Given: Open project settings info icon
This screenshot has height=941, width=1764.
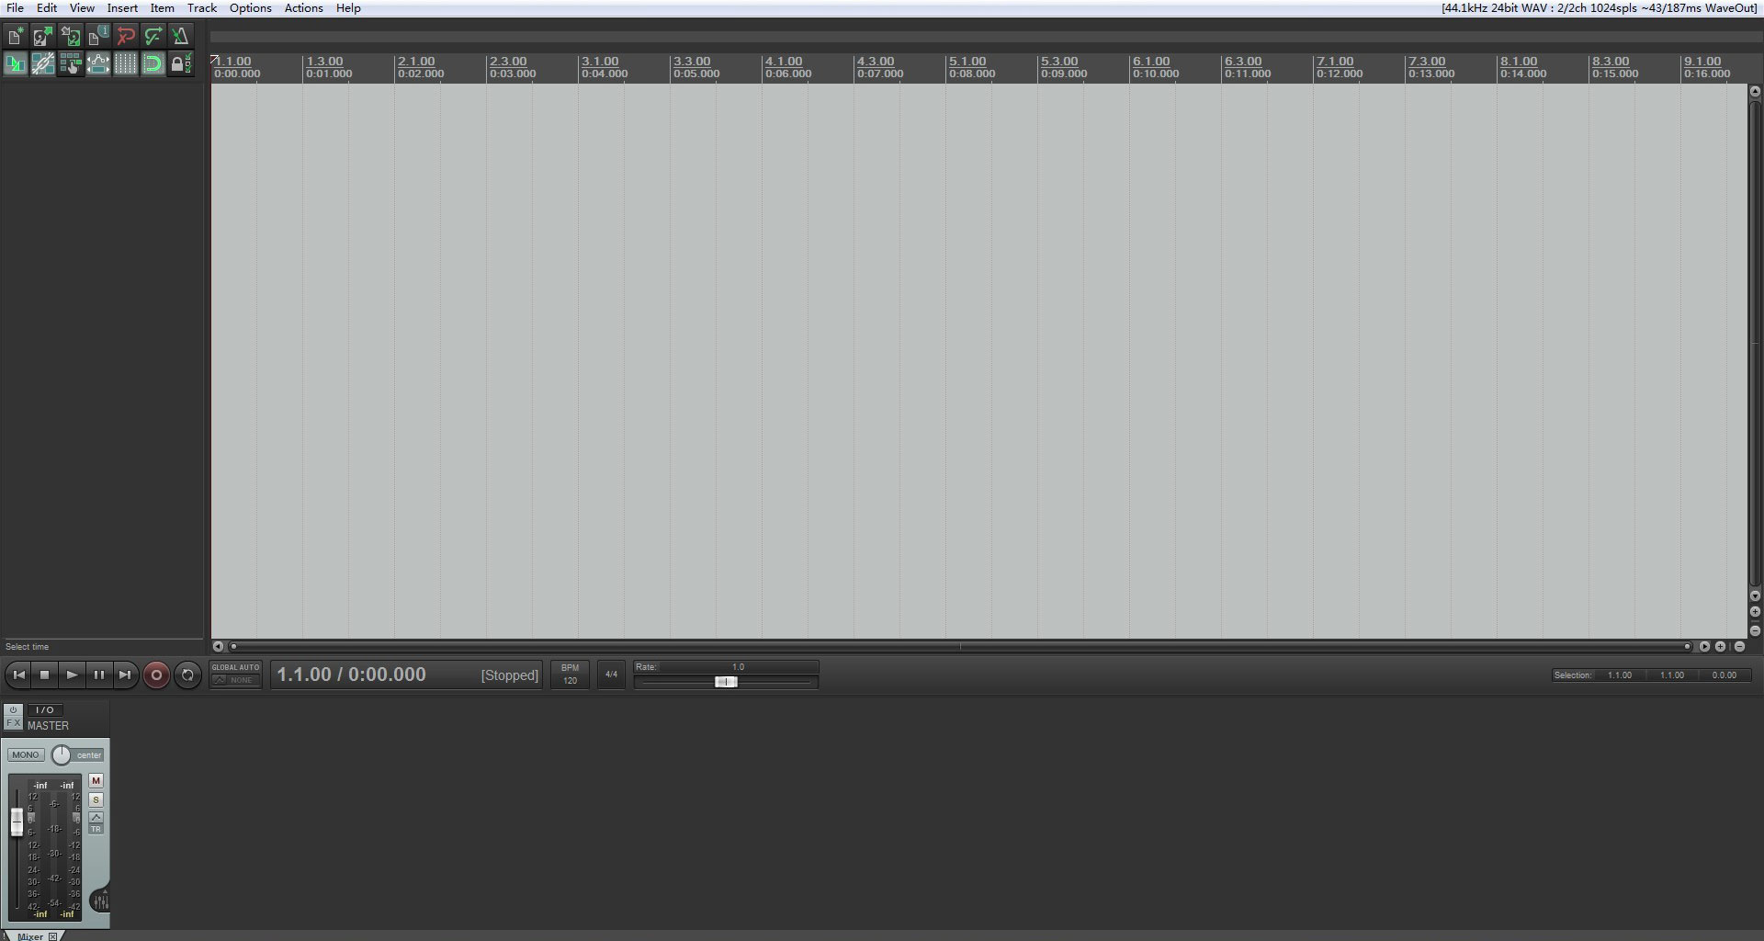Looking at the screenshot, I should [x=98, y=37].
